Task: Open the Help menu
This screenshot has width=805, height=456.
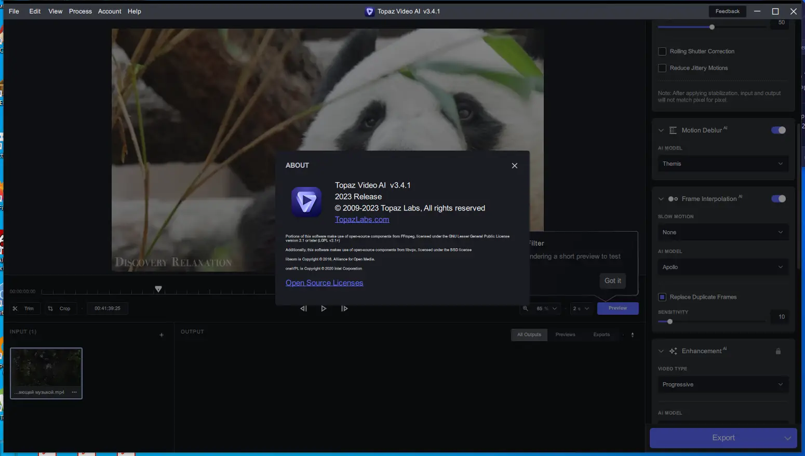Action: (x=135, y=11)
